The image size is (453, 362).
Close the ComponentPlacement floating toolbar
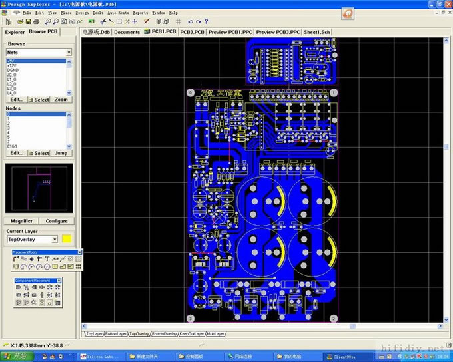point(59,281)
